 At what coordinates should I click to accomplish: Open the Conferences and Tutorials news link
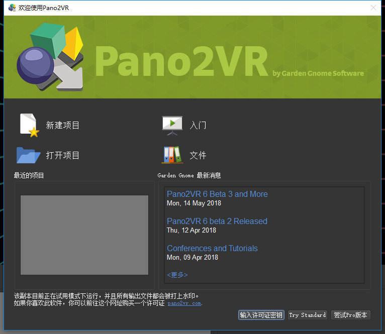pos(212,248)
